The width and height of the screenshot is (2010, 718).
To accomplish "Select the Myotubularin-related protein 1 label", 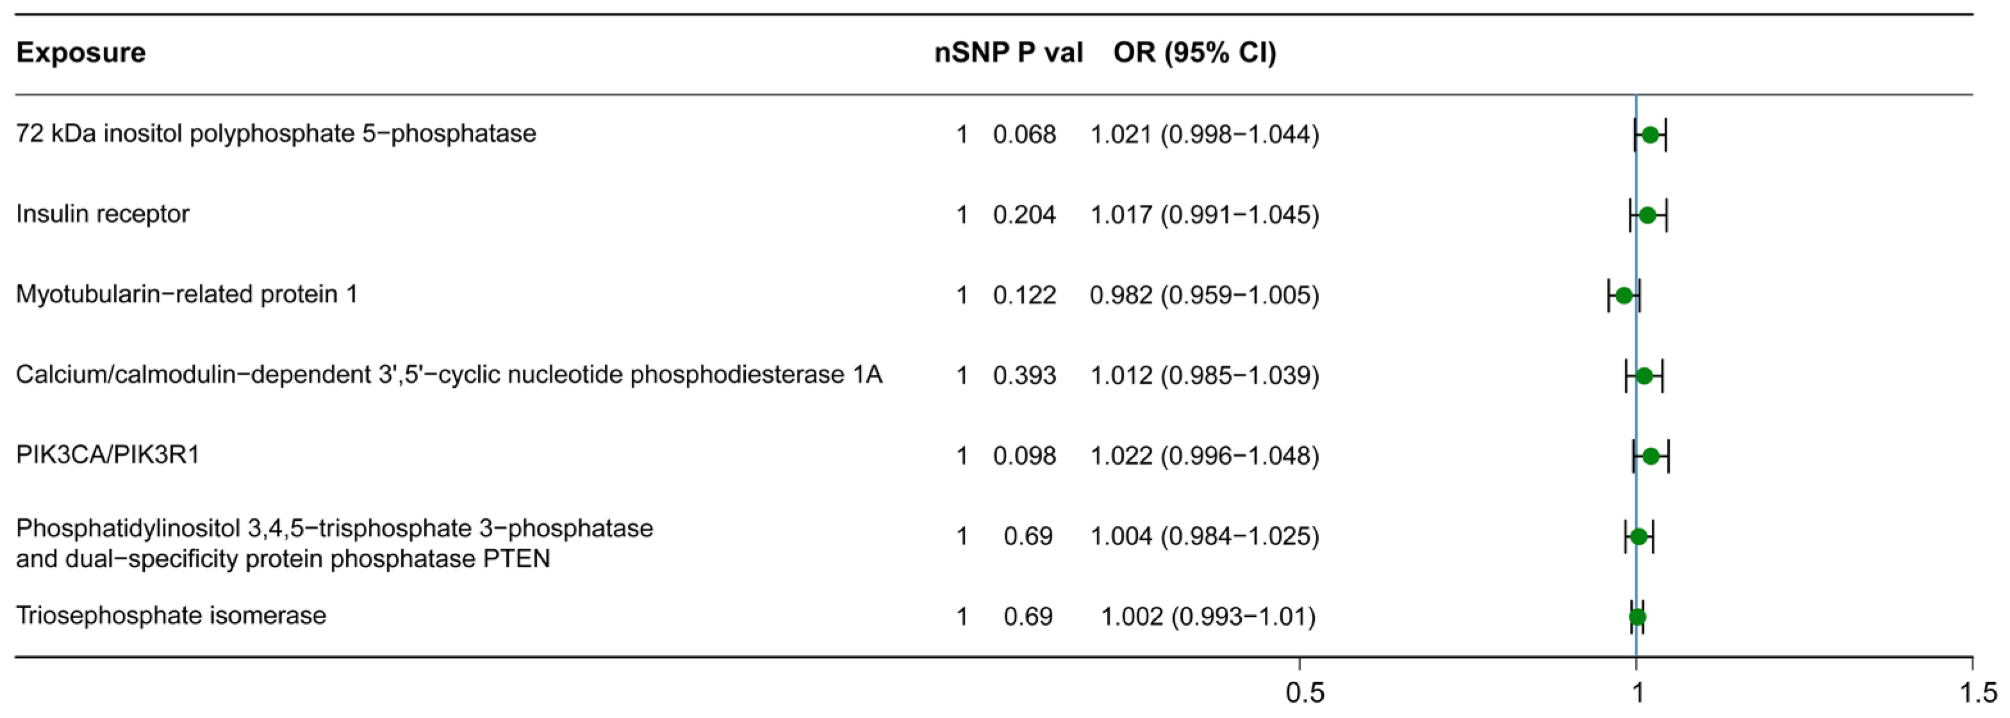I will pyautogui.click(x=186, y=294).
